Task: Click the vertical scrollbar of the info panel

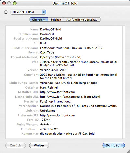Action: pos(123,82)
